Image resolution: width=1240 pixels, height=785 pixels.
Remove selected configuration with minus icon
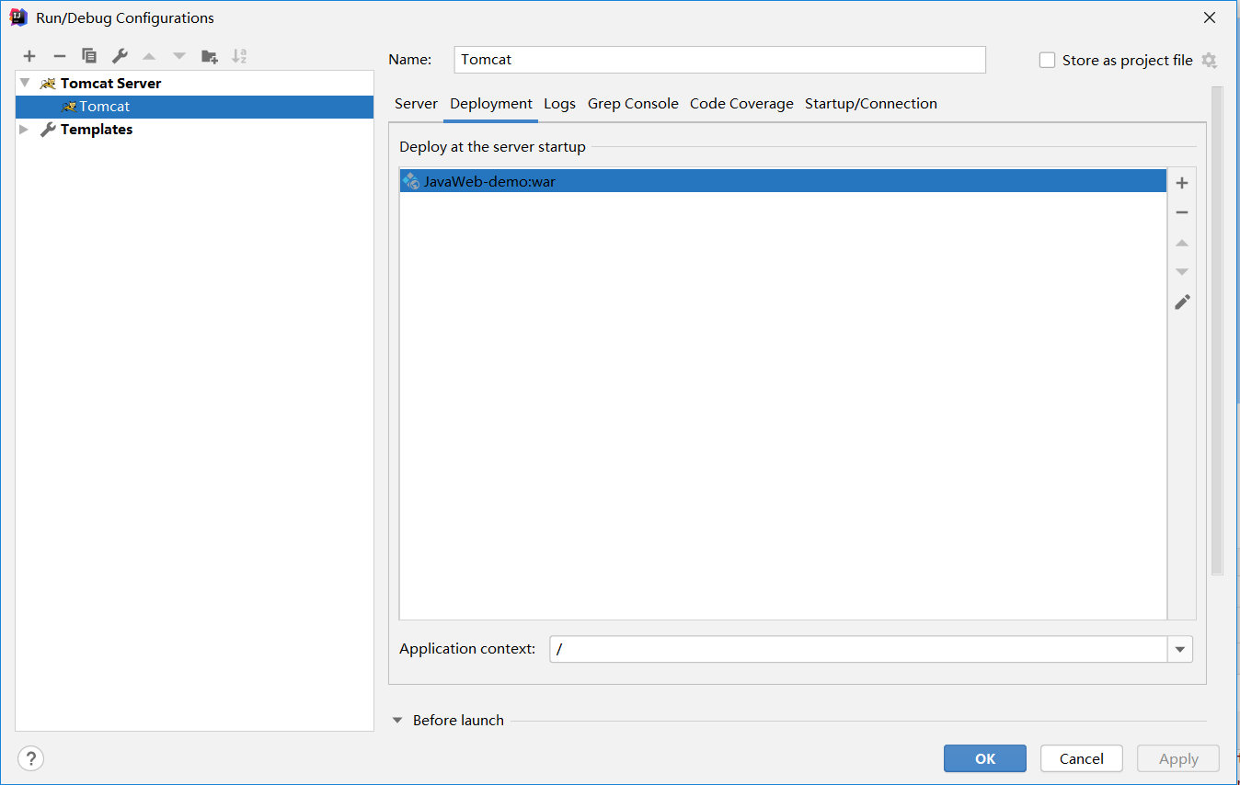coord(59,56)
